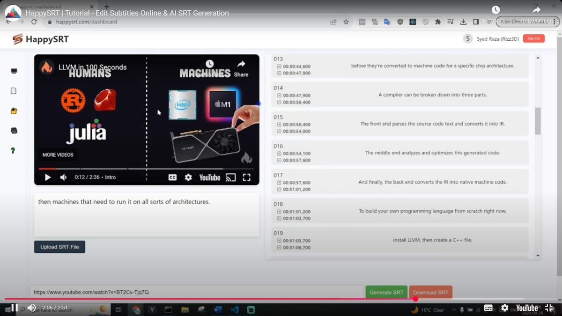Viewport: 562px width, 316px height.
Task: Click subtitle 019 end time 00:01:06,700
Action: 296,248
